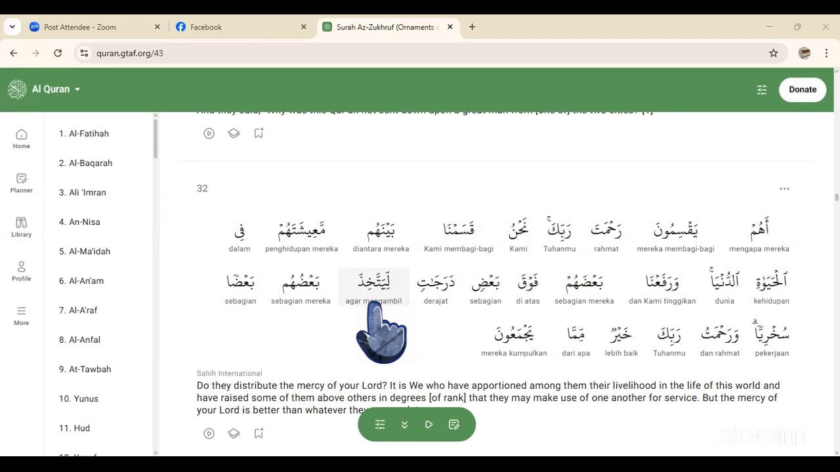
Task: Bookmark this page with star icon
Action: coord(774,53)
